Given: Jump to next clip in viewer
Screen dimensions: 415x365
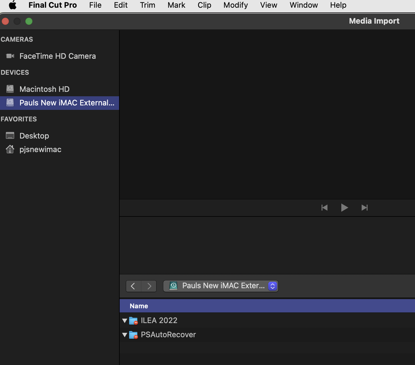Looking at the screenshot, I should coord(365,208).
